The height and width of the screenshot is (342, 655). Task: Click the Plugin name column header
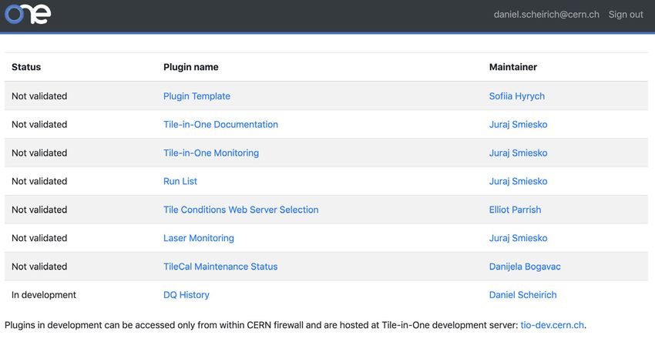click(191, 67)
